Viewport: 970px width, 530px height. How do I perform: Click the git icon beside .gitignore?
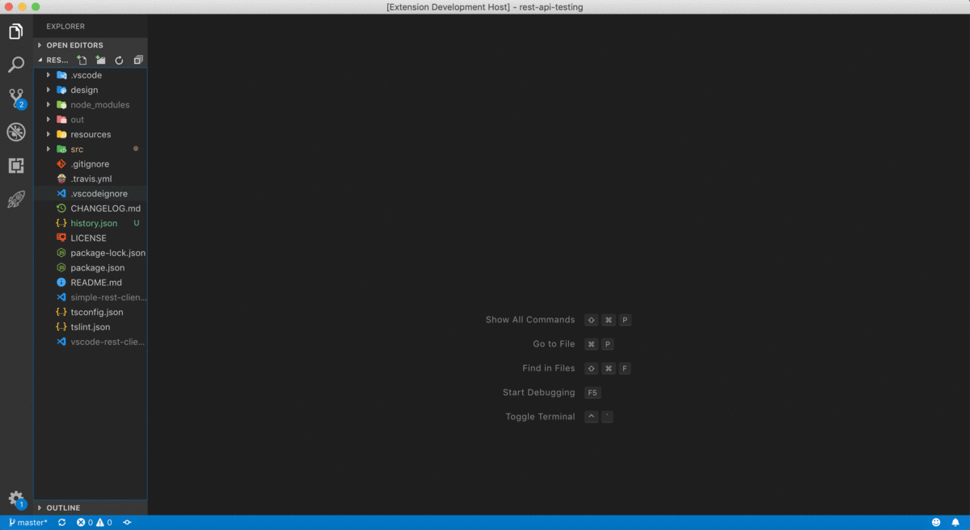[61, 164]
